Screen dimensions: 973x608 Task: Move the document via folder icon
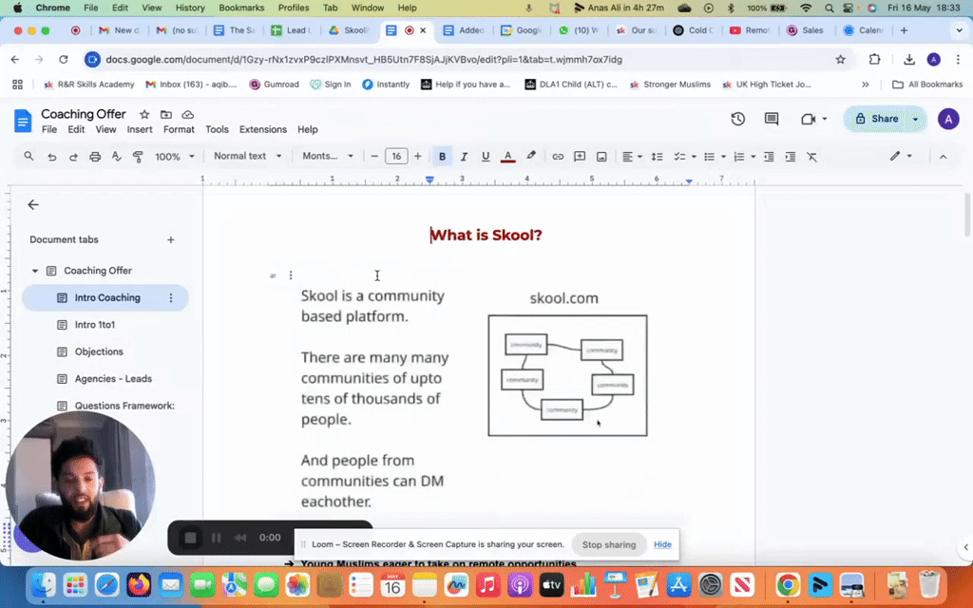pyautogui.click(x=165, y=114)
